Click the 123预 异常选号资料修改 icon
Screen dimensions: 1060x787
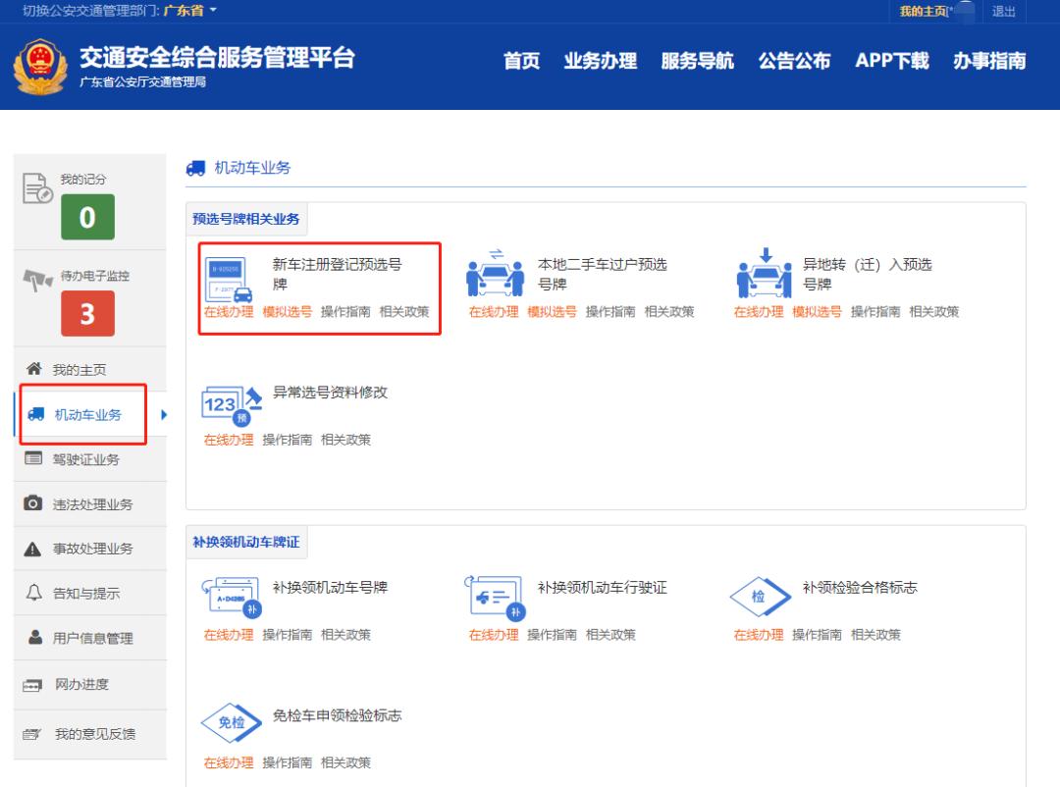(x=231, y=402)
